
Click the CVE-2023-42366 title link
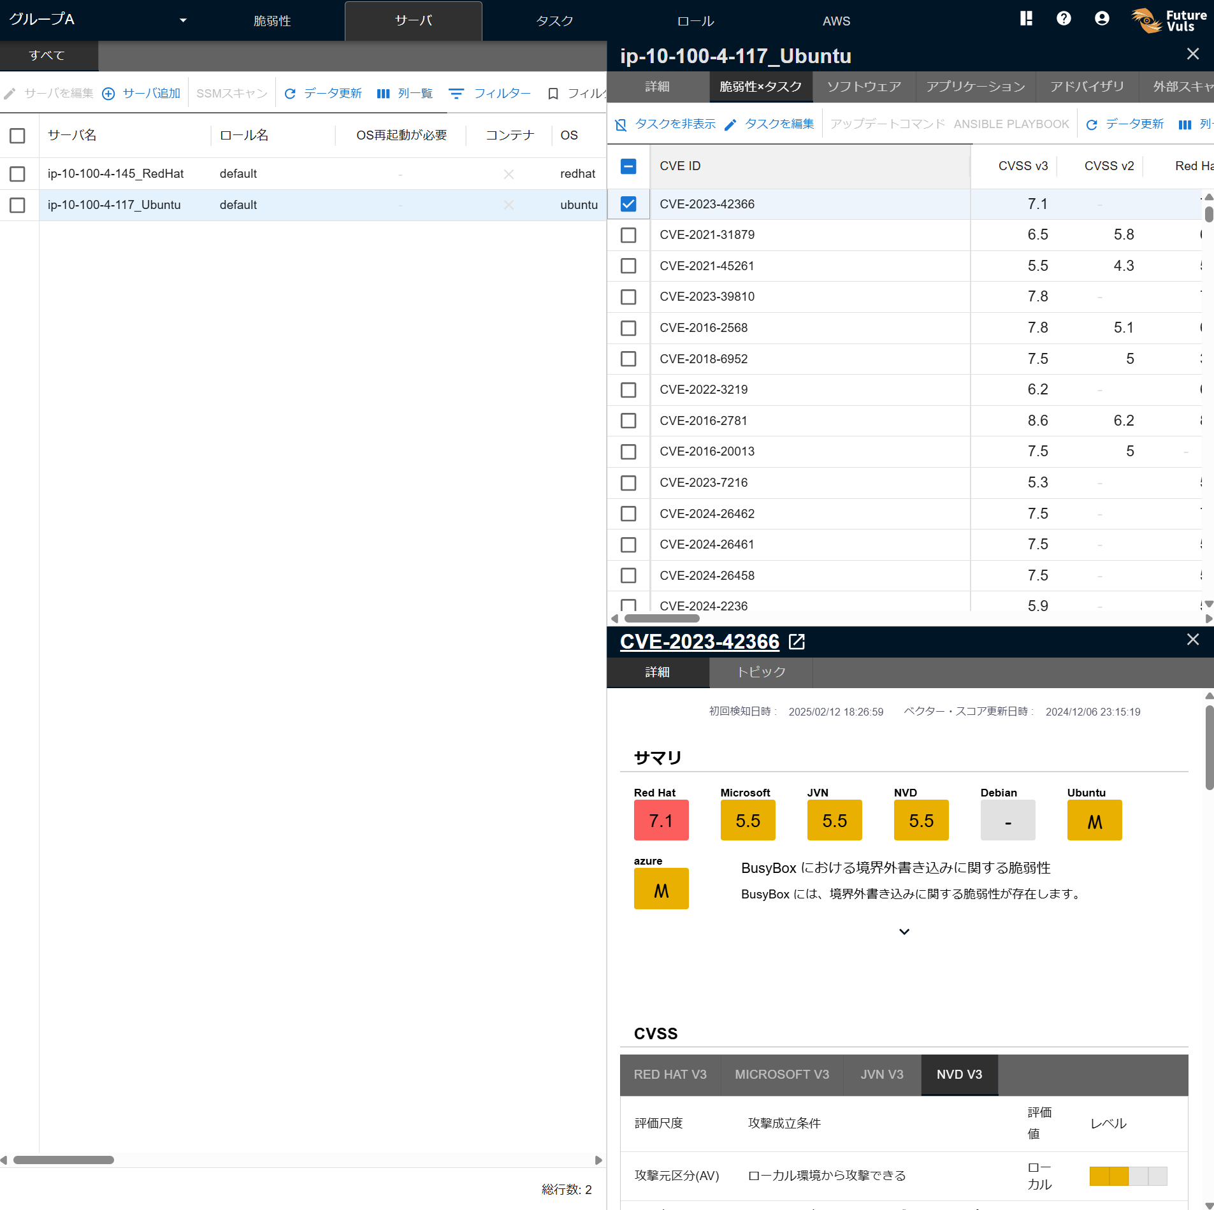point(699,642)
